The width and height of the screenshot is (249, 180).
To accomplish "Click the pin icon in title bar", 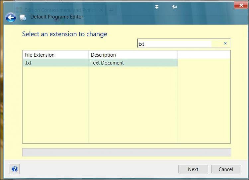I will [x=174, y=7].
